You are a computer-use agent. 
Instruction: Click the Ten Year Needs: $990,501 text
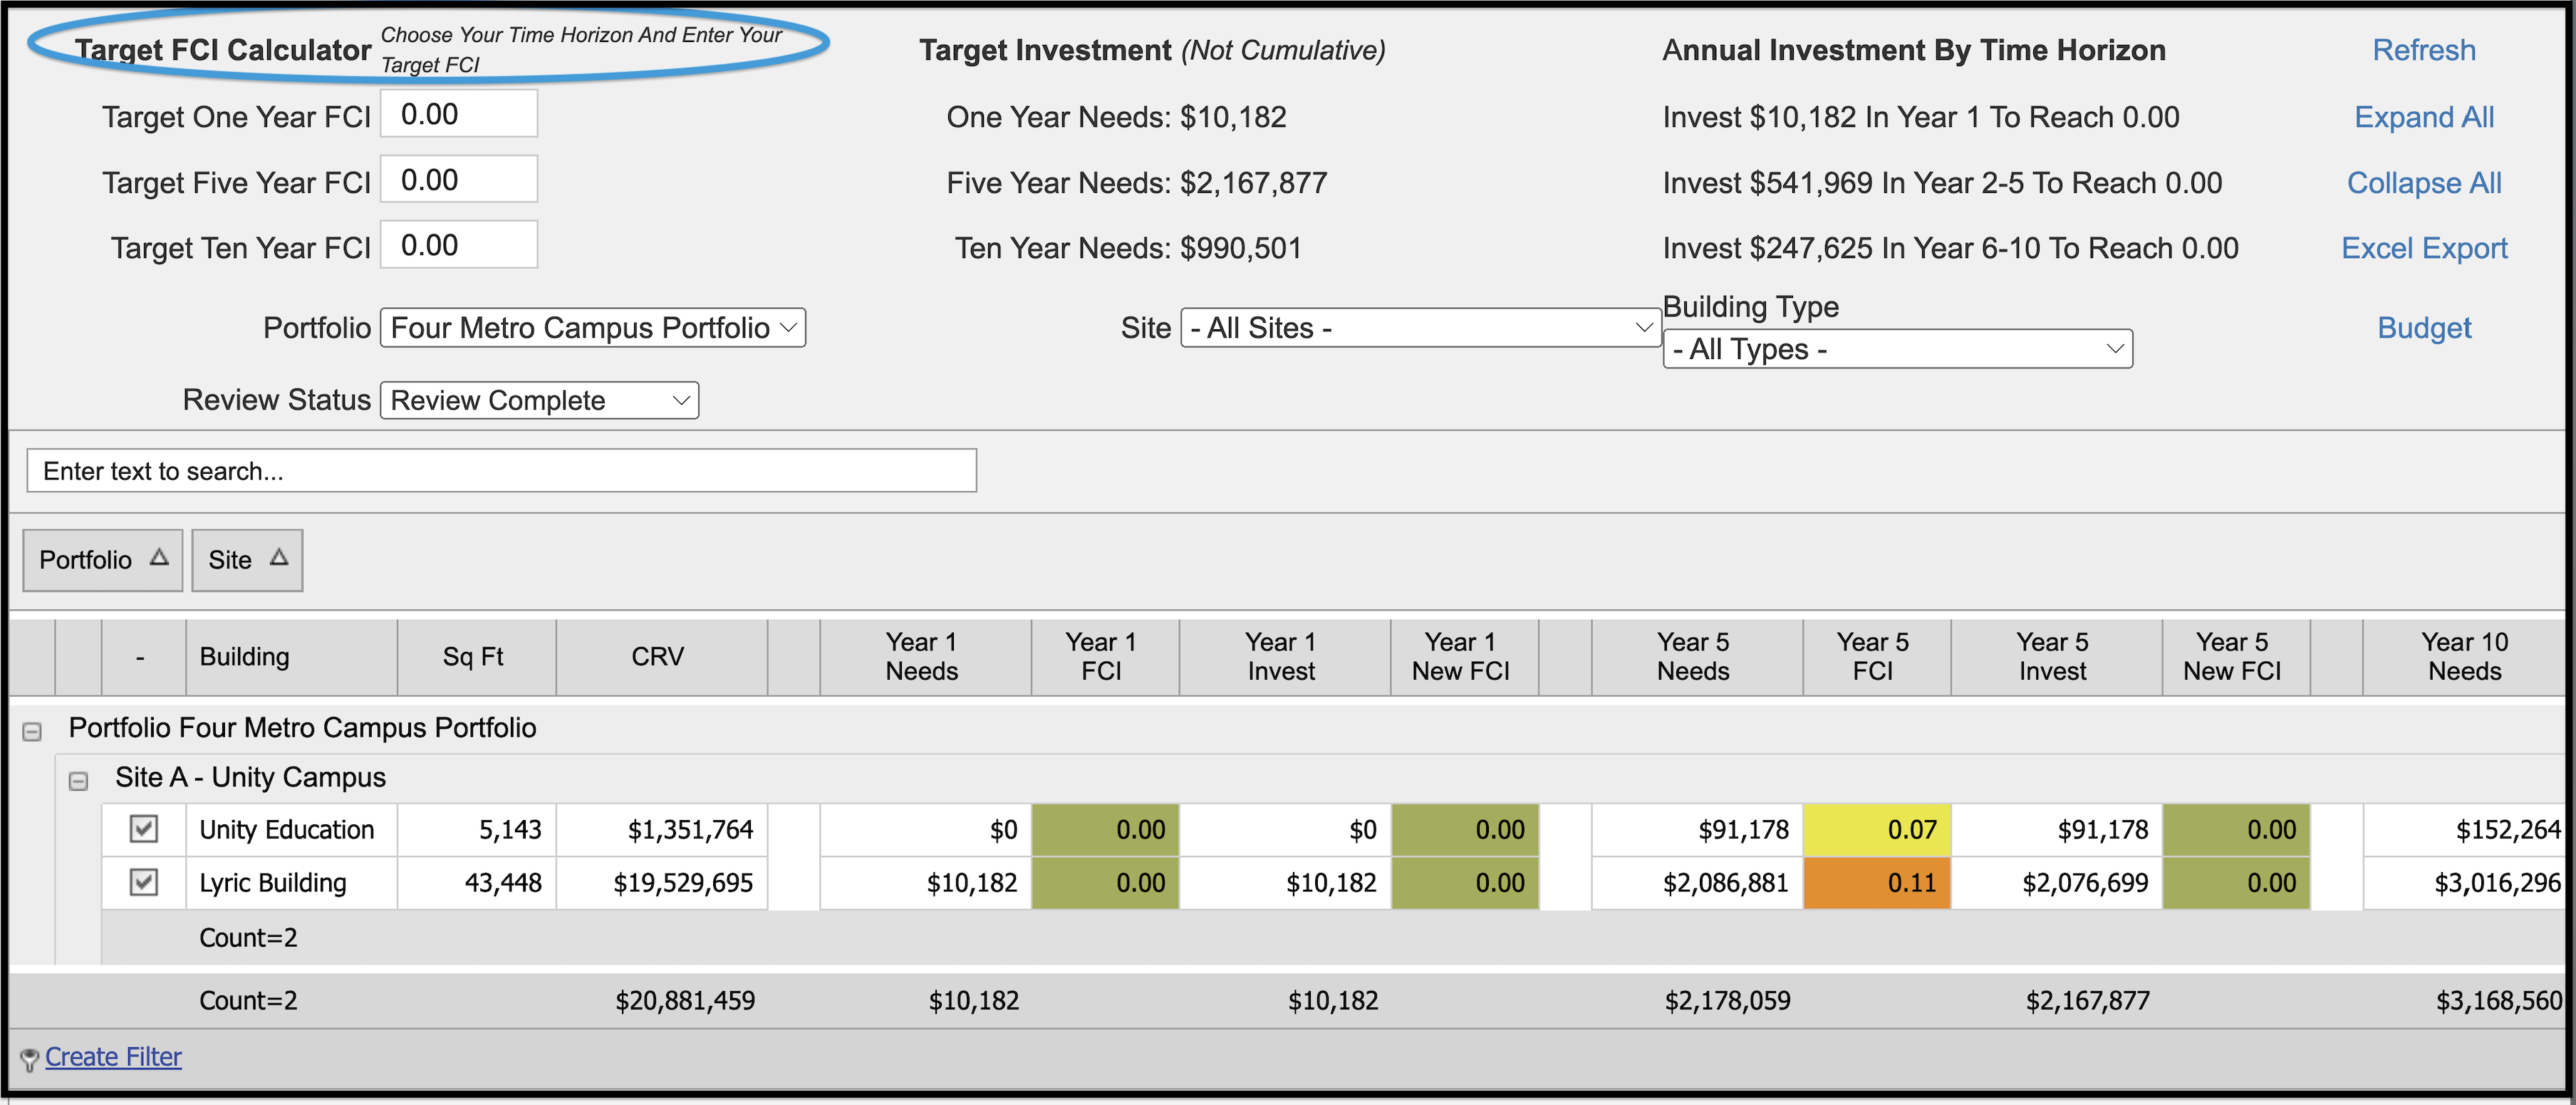1128,248
